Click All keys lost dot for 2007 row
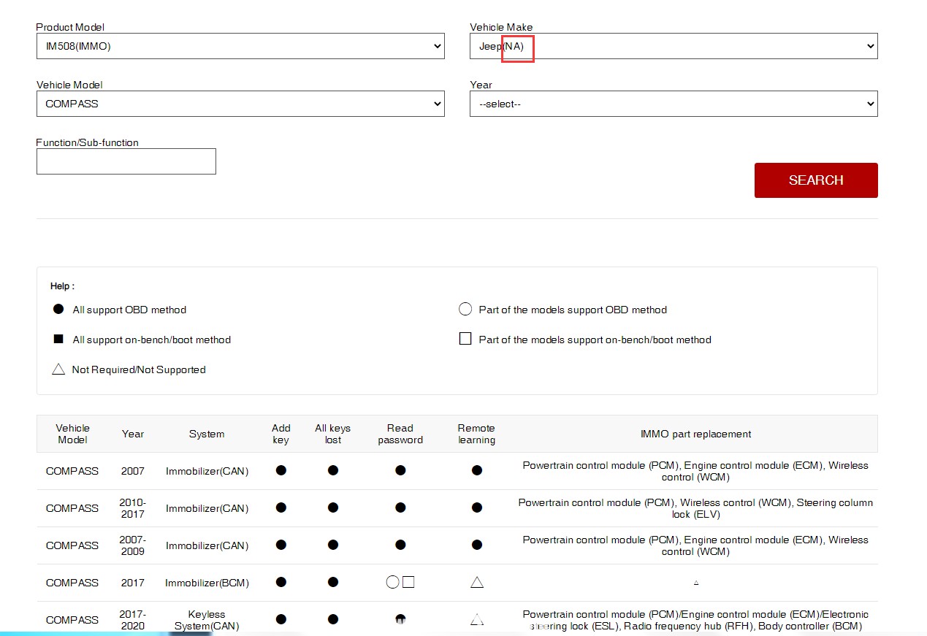927x636 pixels. coord(333,470)
